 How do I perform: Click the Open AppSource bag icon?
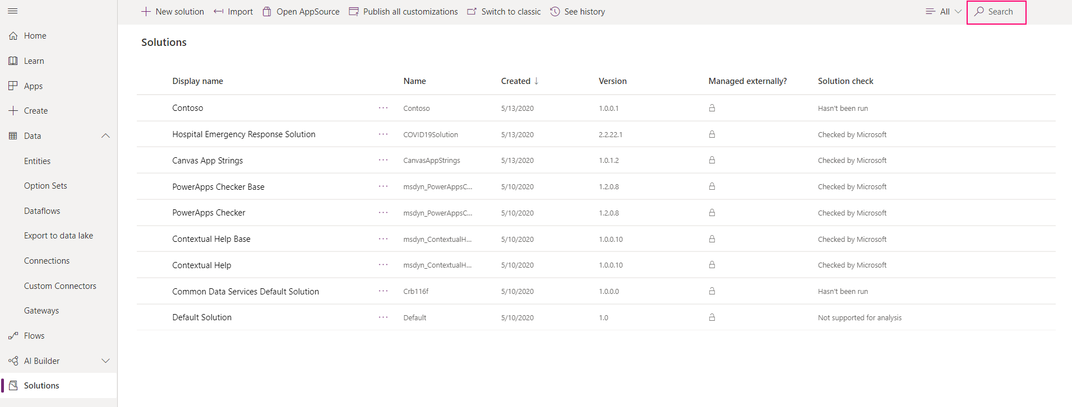(267, 12)
